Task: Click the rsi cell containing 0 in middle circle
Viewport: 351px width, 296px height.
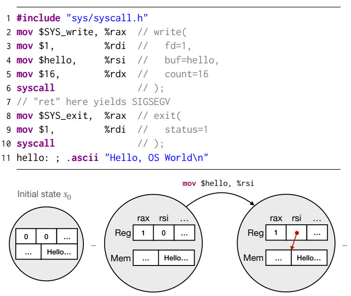Action: [164, 233]
